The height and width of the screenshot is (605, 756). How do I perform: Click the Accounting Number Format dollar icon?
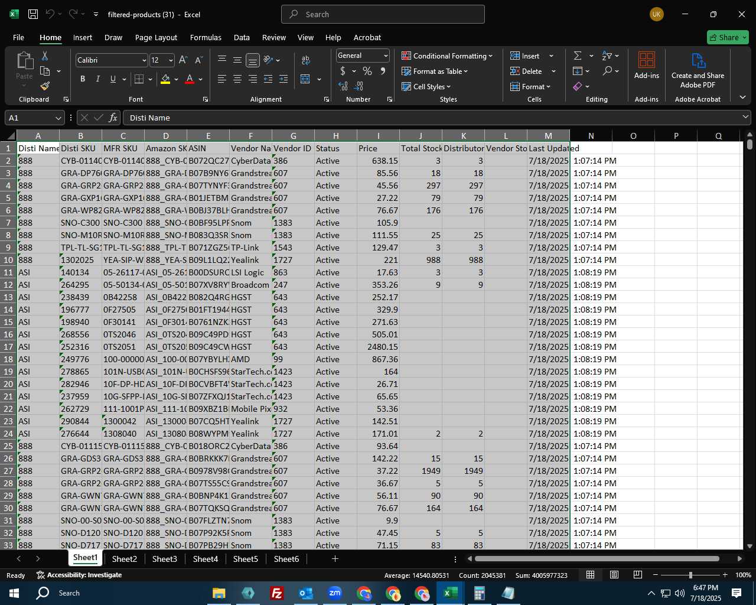343,71
